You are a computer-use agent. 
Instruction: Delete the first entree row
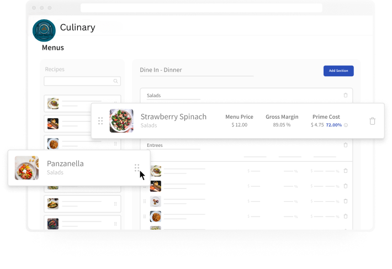(346, 171)
